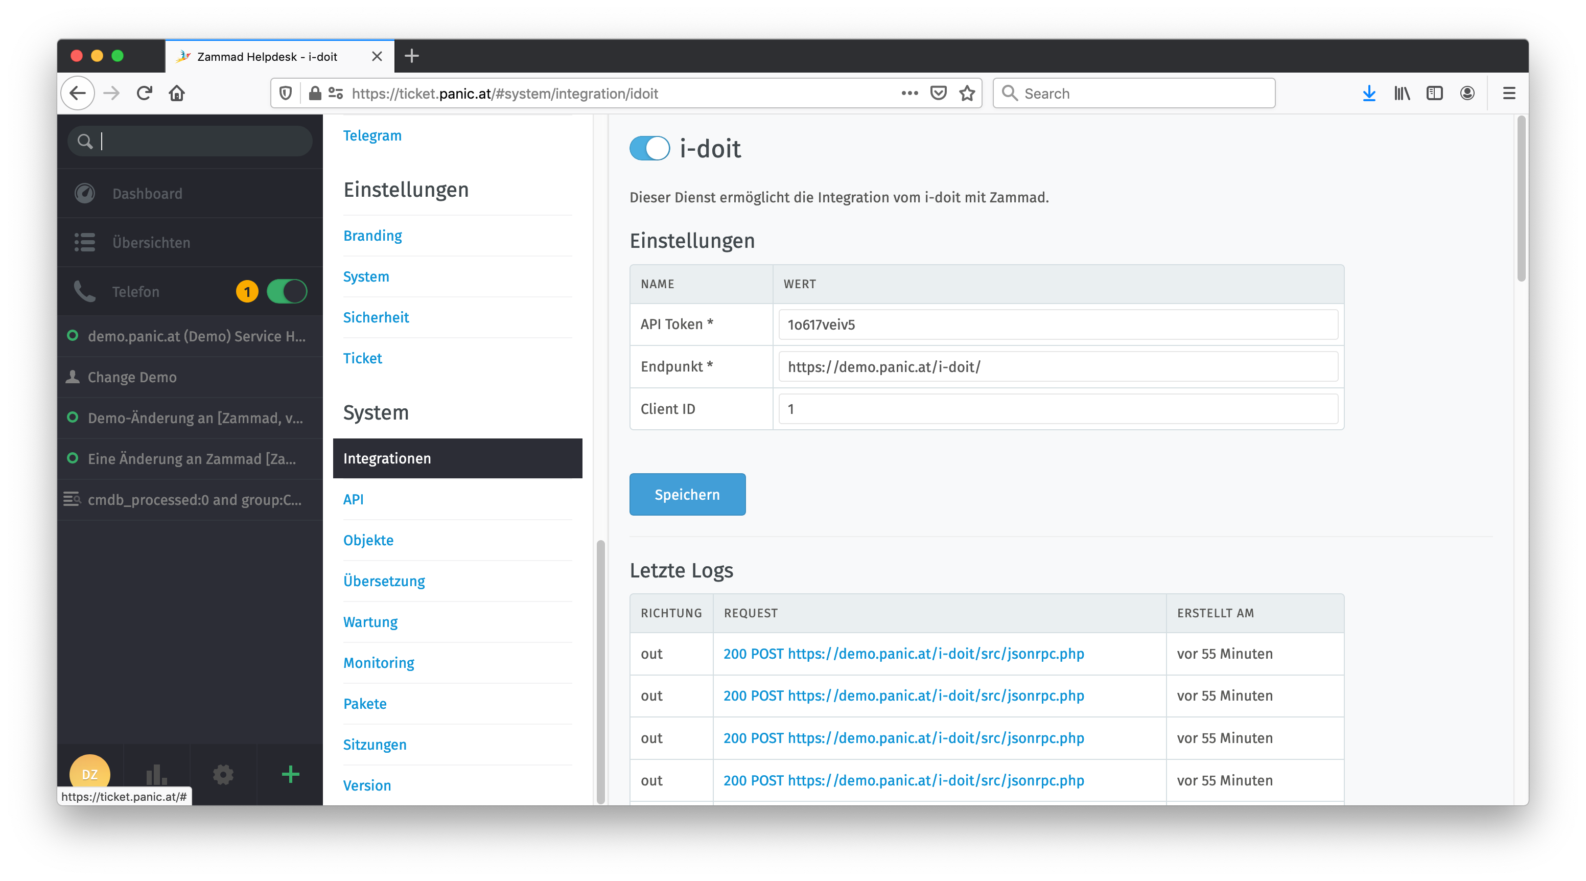
Task: Click the green plus new ticket icon
Action: pyautogui.click(x=290, y=774)
